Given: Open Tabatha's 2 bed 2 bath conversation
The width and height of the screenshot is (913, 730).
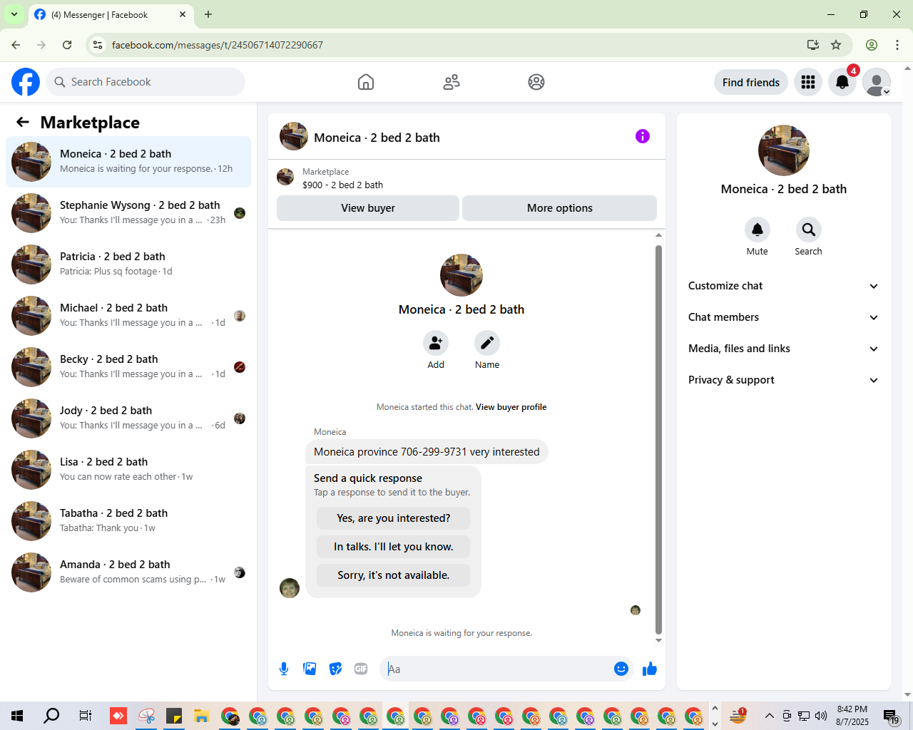Looking at the screenshot, I should (128, 520).
